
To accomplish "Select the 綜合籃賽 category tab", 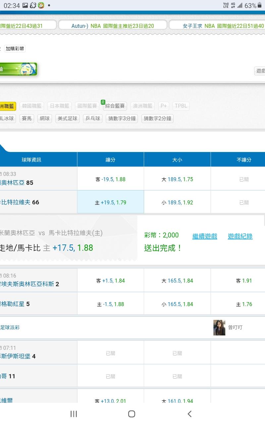I will pos(115,106).
